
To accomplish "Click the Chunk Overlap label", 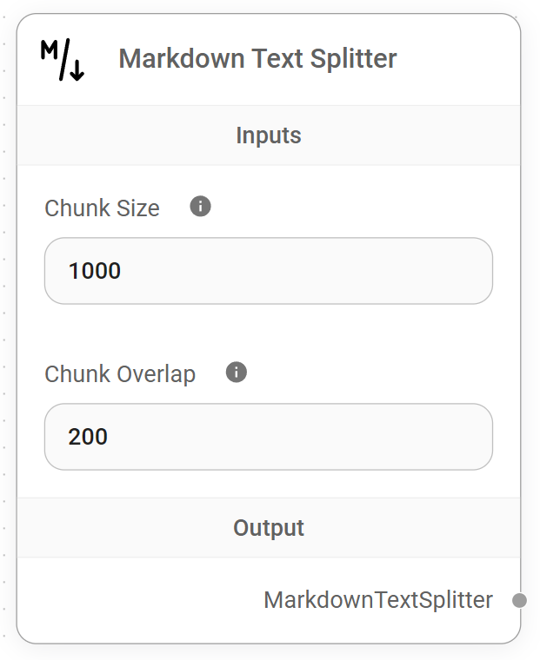I will point(120,374).
